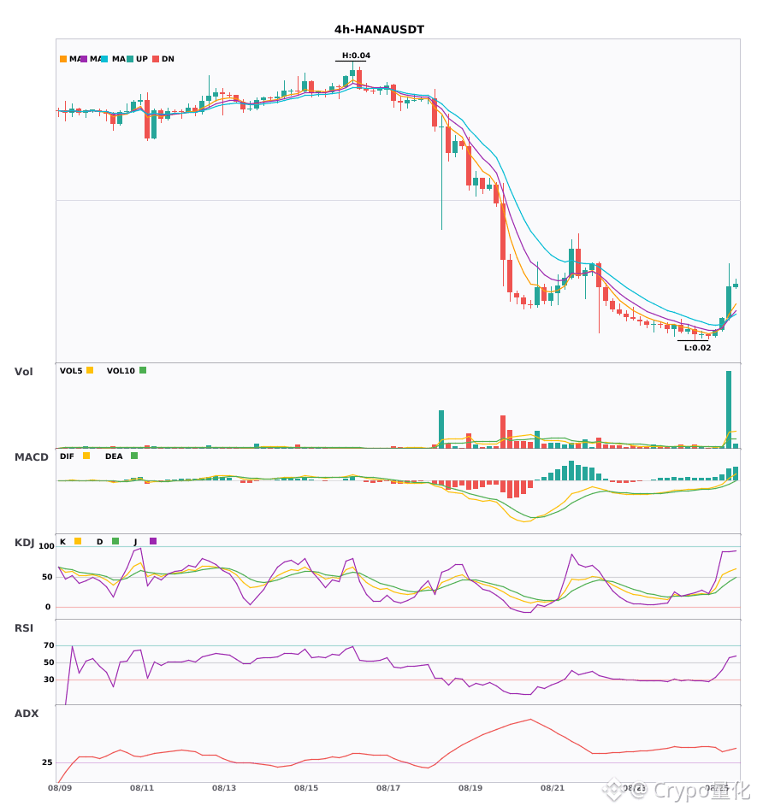Click the cyan MA legend swatch
The image size is (757, 812).
[x=104, y=59]
